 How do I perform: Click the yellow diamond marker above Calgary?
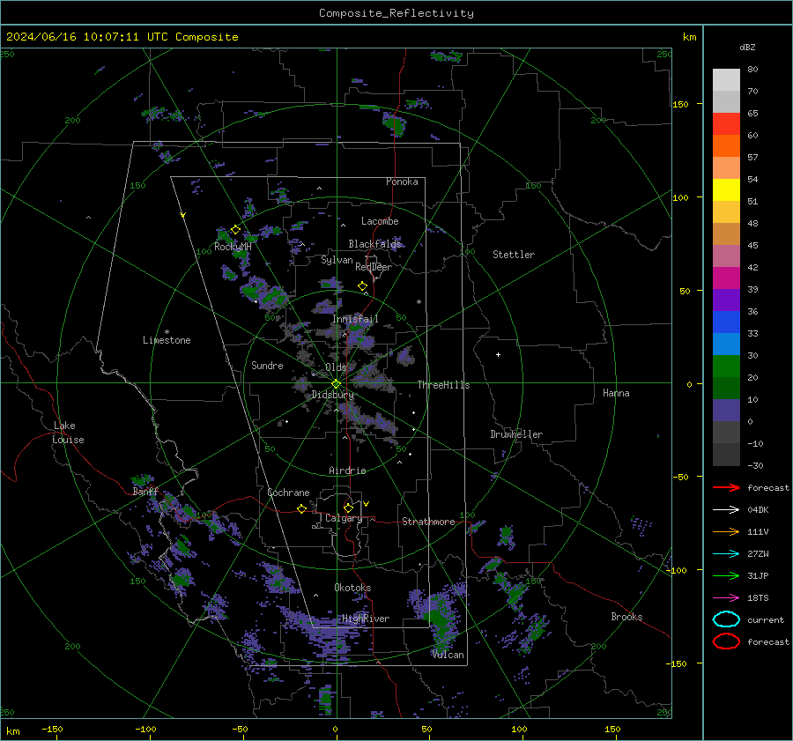pos(348,508)
